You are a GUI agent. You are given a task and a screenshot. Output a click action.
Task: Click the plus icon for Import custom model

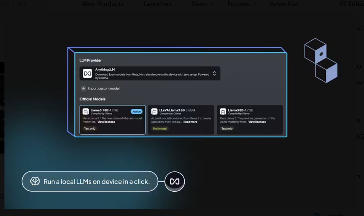pyautogui.click(x=83, y=89)
